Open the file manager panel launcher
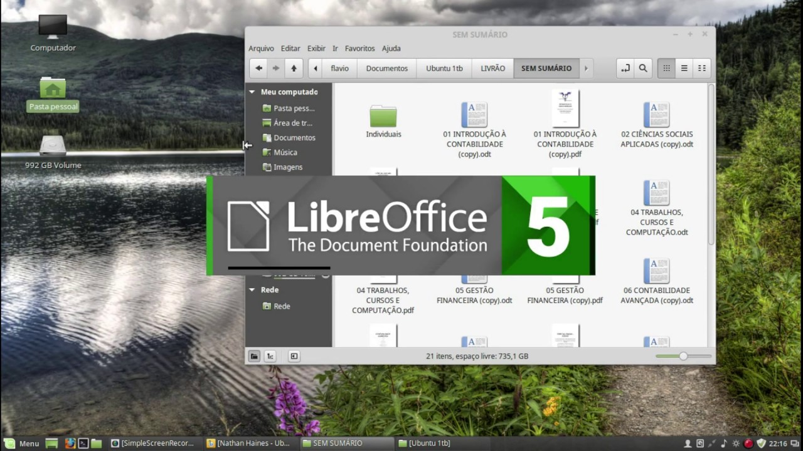Screen dimensions: 803x451 (96, 443)
